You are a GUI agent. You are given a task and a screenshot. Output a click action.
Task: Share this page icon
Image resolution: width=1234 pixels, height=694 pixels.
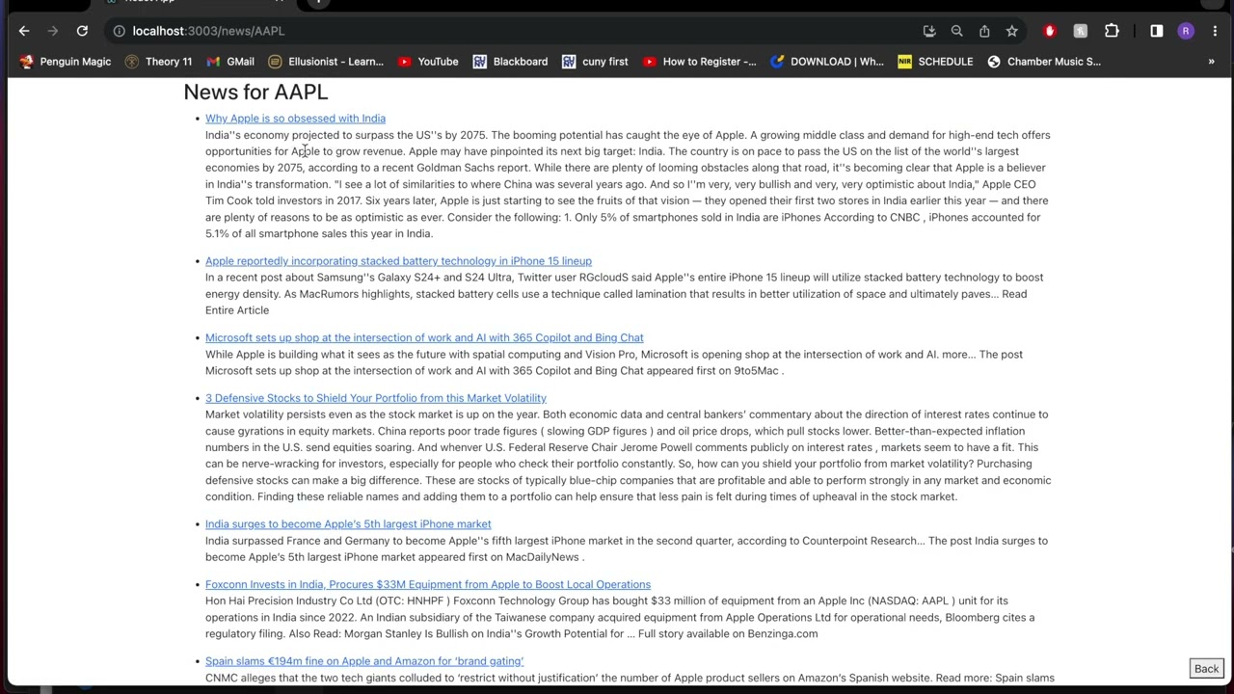point(984,31)
